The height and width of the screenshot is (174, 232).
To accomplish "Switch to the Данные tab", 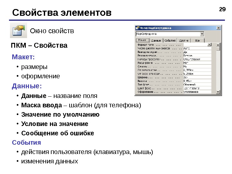I will pyautogui.click(x=156, y=40).
